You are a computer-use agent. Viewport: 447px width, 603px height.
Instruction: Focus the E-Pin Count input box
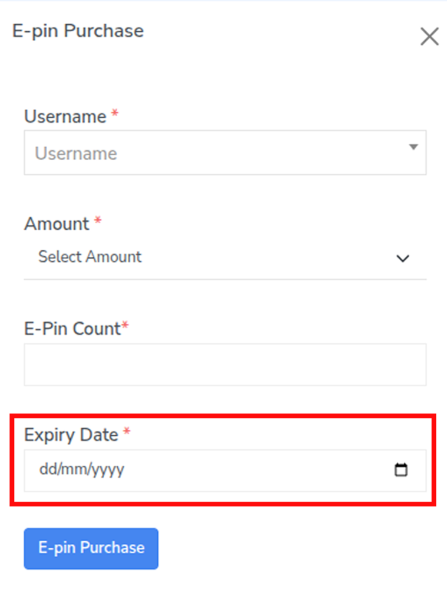(x=225, y=365)
